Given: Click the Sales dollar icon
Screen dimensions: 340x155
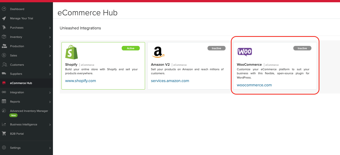Looking at the screenshot, I should [x=4, y=55].
